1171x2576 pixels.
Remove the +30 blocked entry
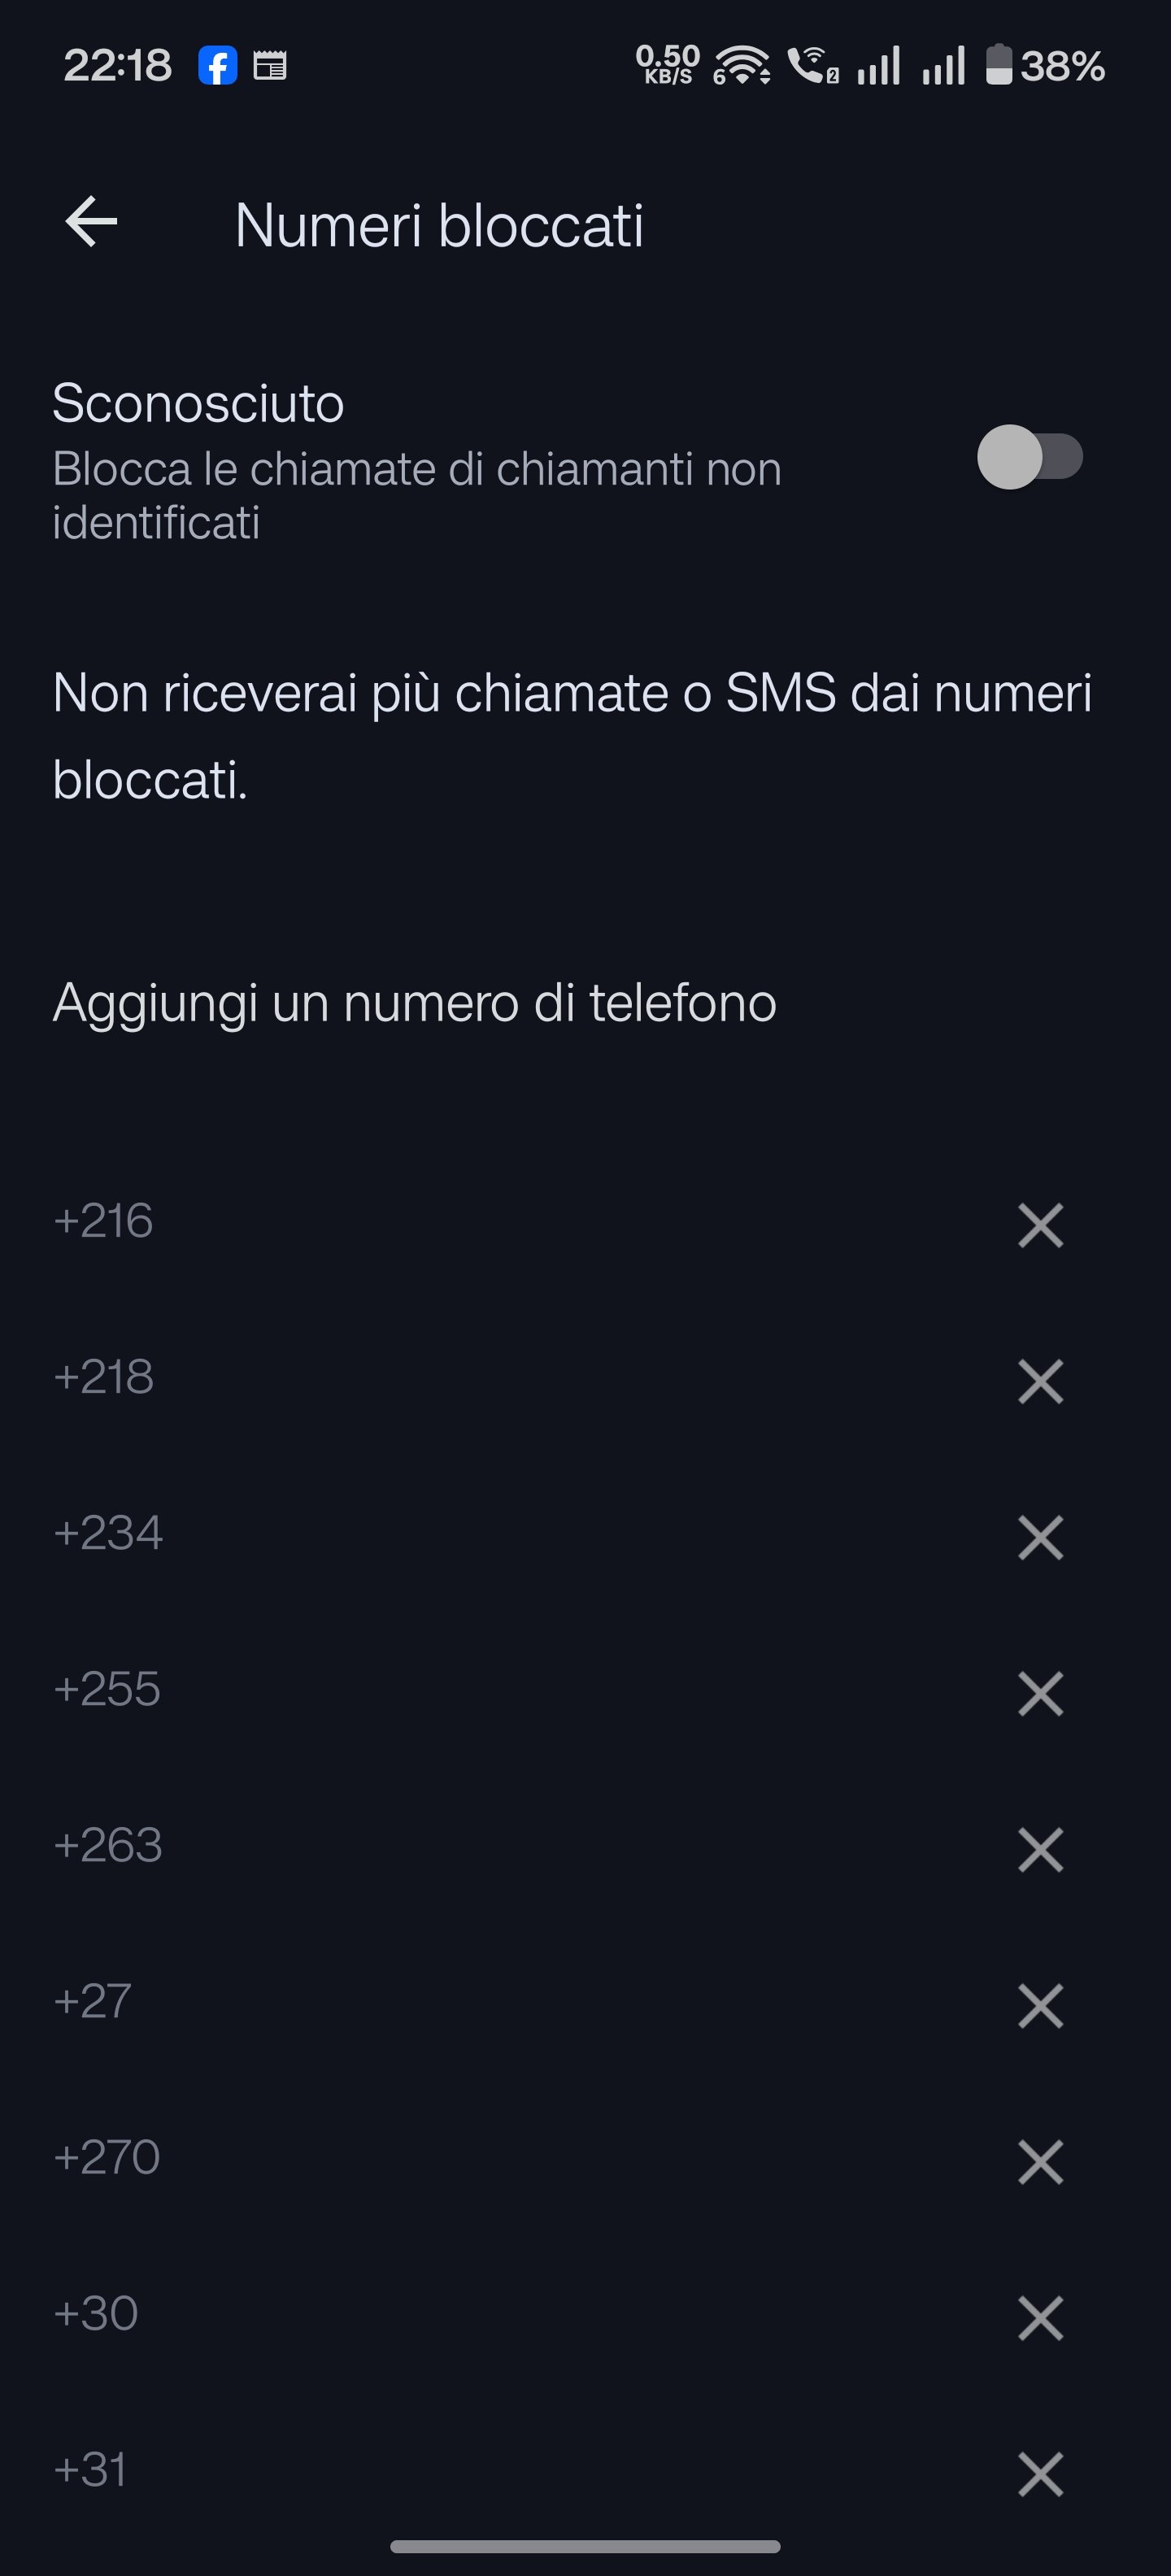(x=1040, y=2317)
